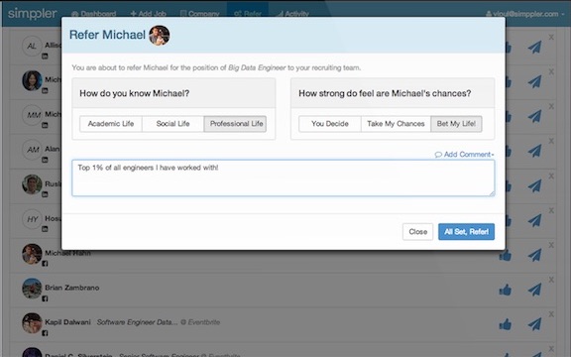Click the AL initials avatar

click(32, 47)
